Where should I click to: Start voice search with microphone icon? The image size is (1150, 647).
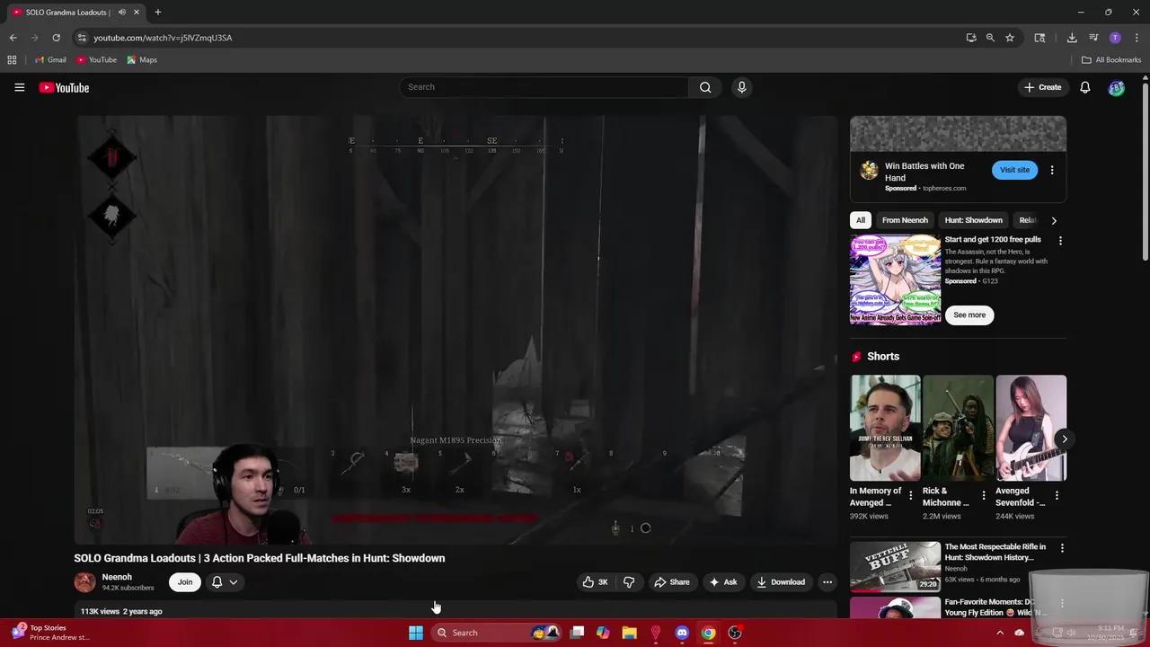pyautogui.click(x=741, y=87)
